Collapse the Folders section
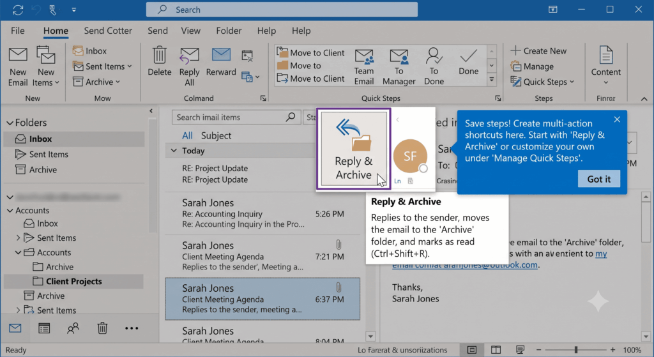 coord(10,123)
